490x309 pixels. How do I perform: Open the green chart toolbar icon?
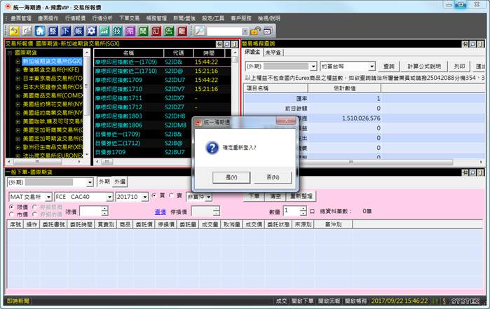(x=104, y=31)
